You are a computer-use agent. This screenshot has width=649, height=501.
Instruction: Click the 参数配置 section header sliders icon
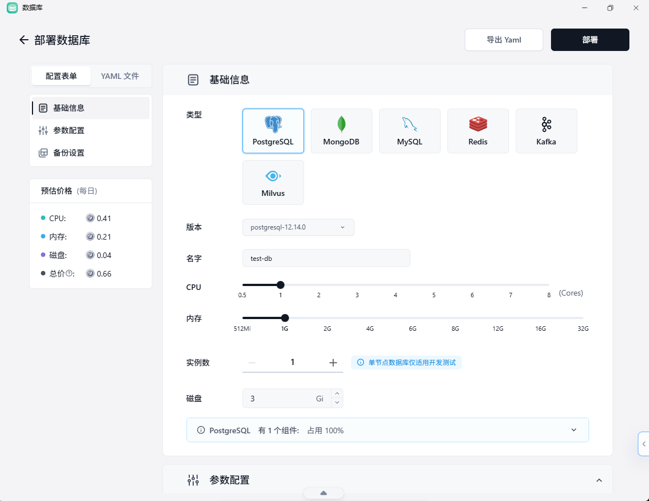(x=193, y=480)
